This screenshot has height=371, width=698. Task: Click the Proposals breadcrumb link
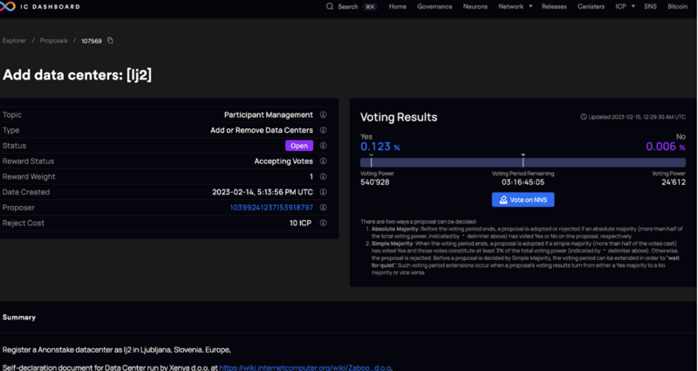coord(54,40)
